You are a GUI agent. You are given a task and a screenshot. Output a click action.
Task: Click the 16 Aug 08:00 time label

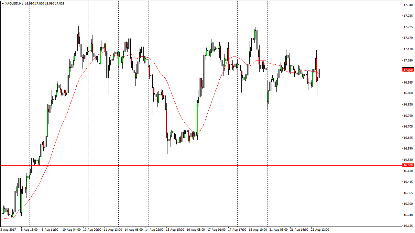(196, 229)
